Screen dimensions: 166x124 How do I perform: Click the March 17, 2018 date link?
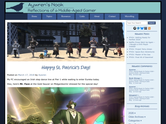(x=26, y=75)
